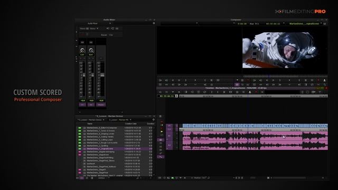Viewport: 338px width, 190px height.
Task: Click play button under record monitor
Action: [x=289, y=80]
